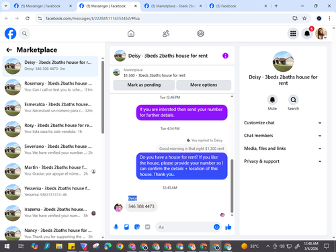Screen dimensions: 336x252
Task: Open Chrome three-dot menu
Action: click(x=329, y=18)
